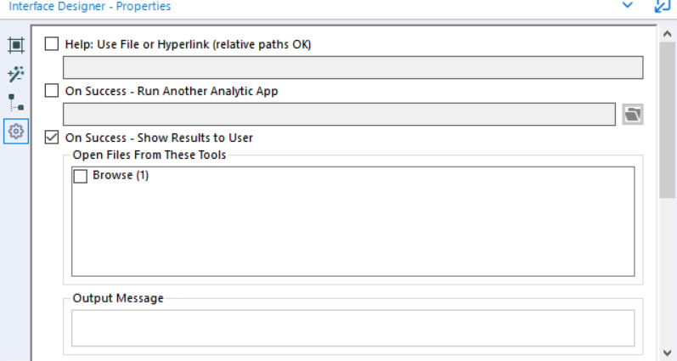Click the analytic app path field

click(x=339, y=114)
